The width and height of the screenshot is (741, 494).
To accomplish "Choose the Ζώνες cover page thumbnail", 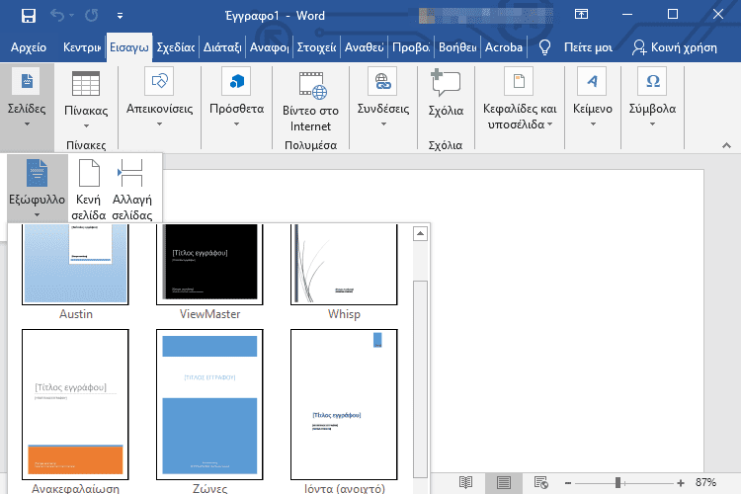I will 209,405.
